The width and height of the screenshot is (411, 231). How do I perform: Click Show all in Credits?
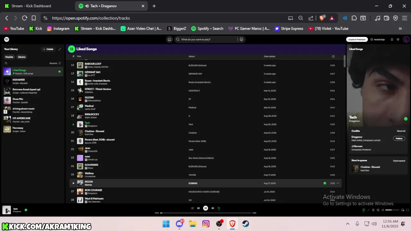[401, 131]
